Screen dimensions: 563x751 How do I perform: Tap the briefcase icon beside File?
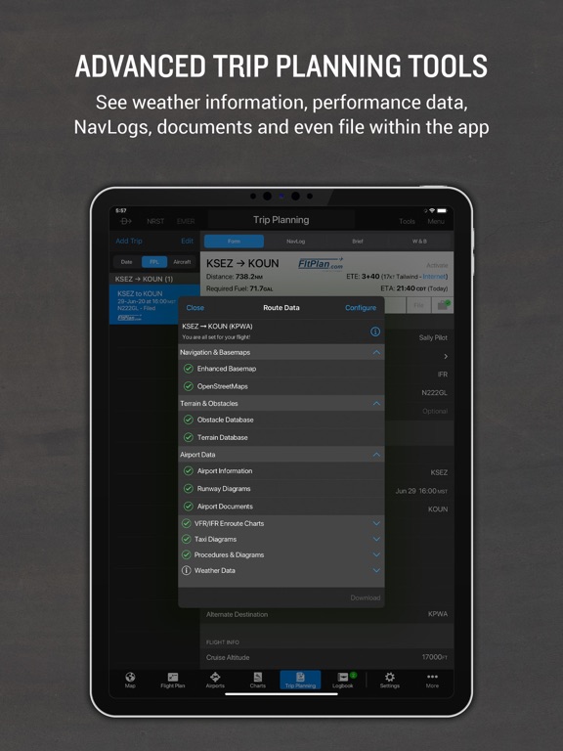click(443, 305)
